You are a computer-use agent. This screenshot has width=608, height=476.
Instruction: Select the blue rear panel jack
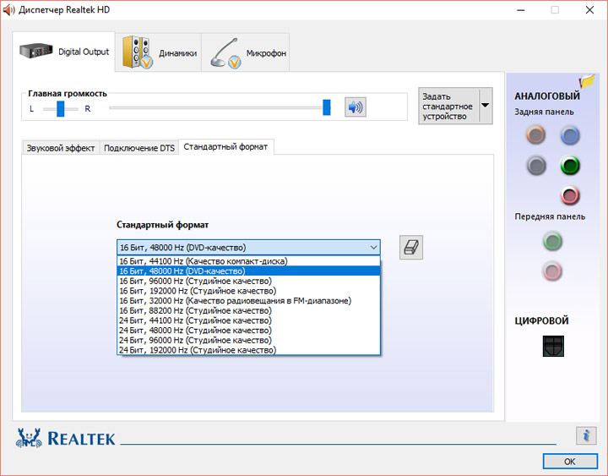coord(570,135)
